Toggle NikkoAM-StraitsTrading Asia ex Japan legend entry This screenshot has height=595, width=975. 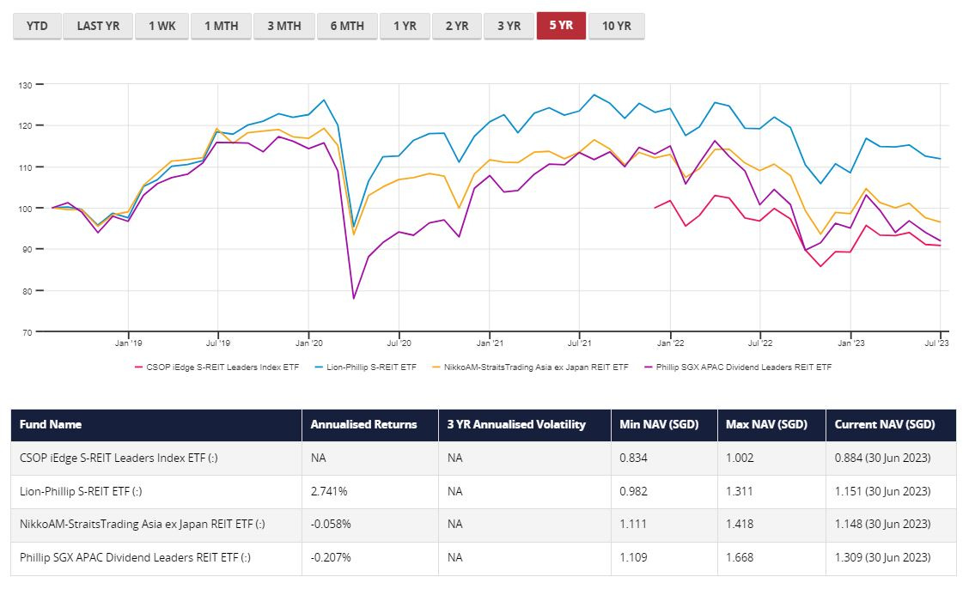click(x=530, y=367)
